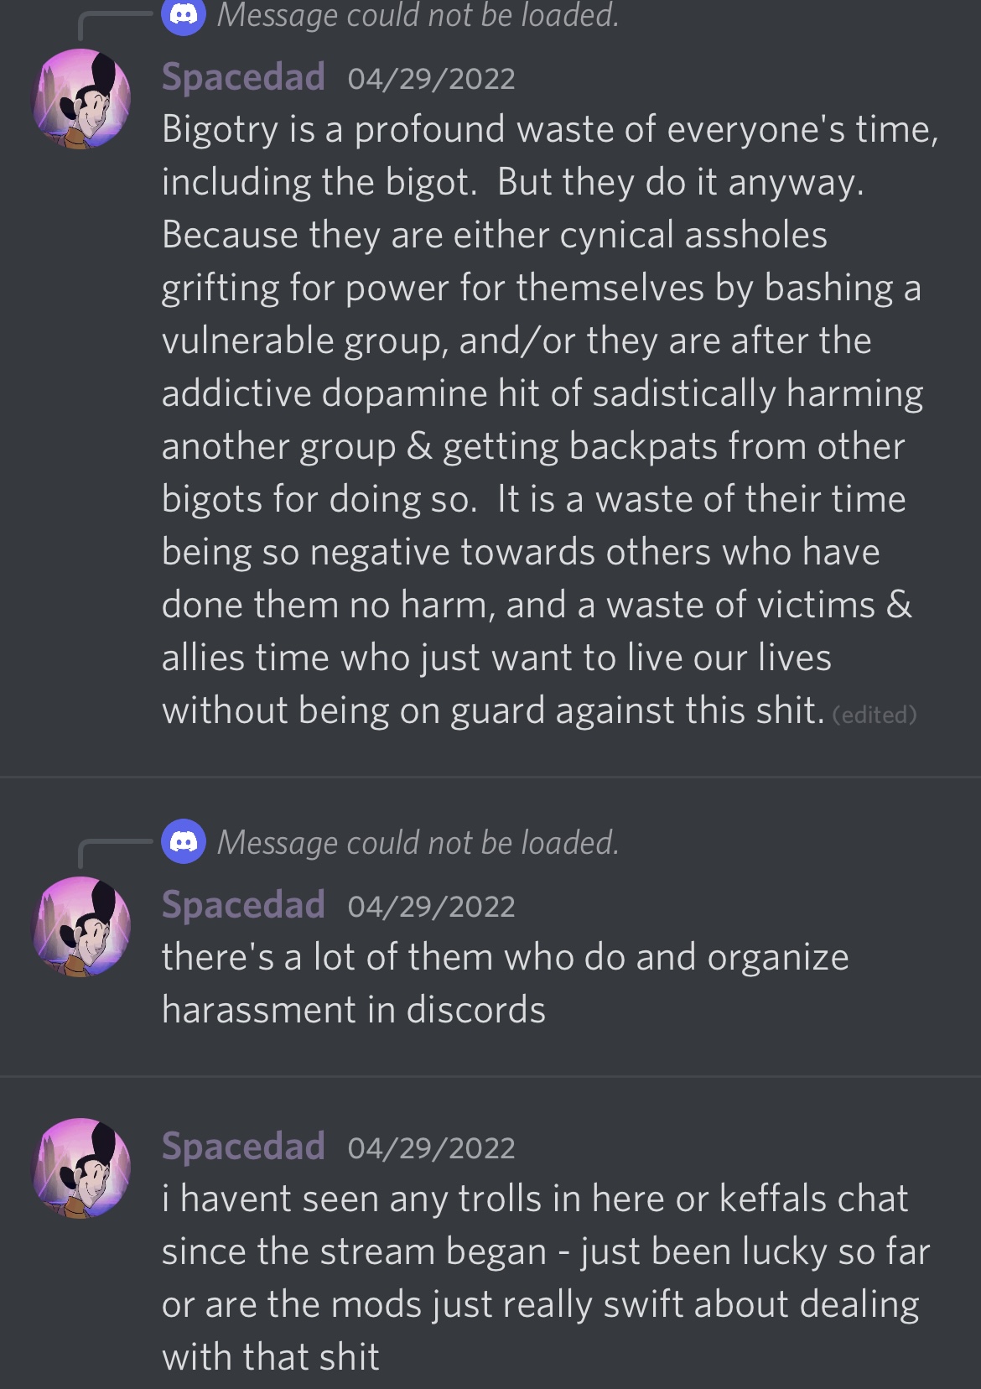The image size is (981, 1389).
Task: Select the Spacedad username on the keffals chat message
Action: [x=243, y=1147]
